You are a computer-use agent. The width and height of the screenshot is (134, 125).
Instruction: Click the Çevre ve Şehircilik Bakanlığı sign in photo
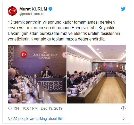45,55
